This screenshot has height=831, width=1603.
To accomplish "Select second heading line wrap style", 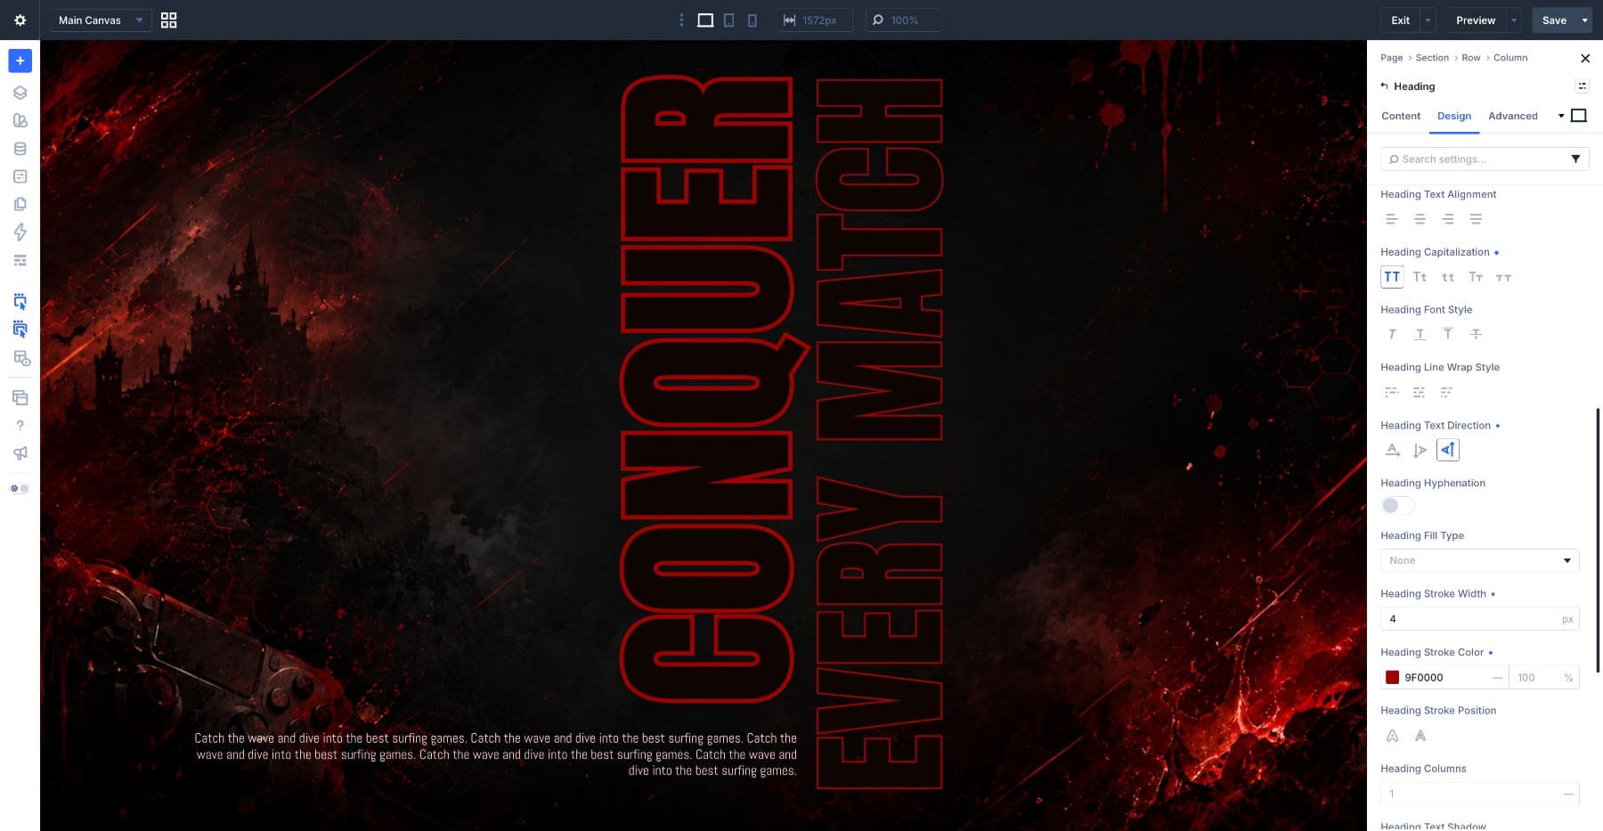I will pyautogui.click(x=1420, y=392).
